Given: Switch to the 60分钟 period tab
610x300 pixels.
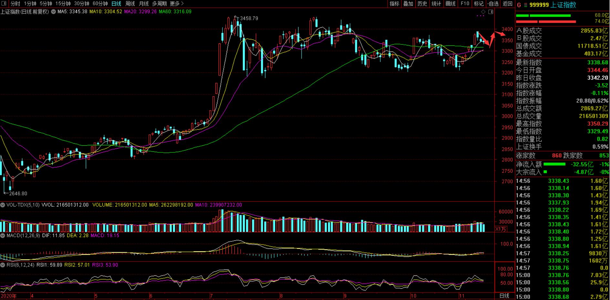Looking at the screenshot, I should click(100, 4).
